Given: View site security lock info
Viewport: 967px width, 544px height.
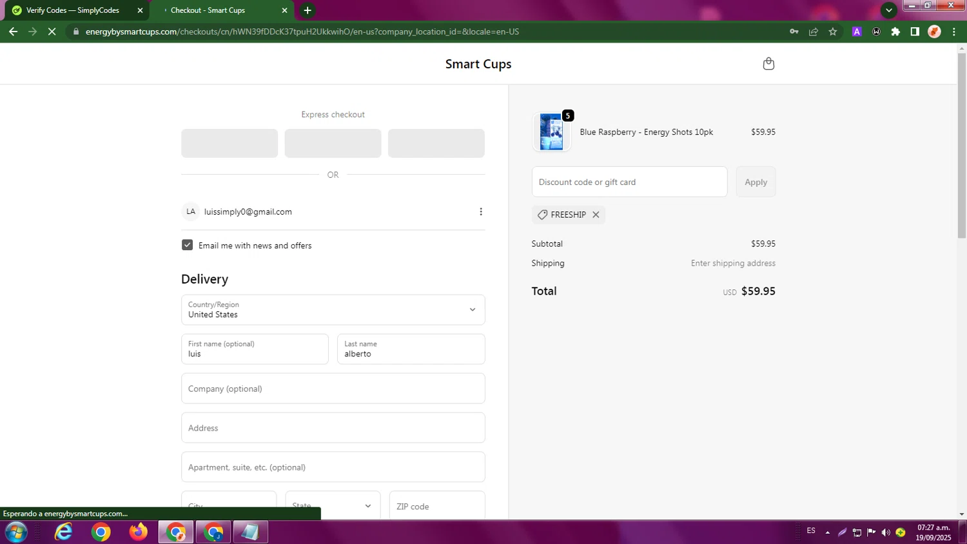Looking at the screenshot, I should click(75, 32).
